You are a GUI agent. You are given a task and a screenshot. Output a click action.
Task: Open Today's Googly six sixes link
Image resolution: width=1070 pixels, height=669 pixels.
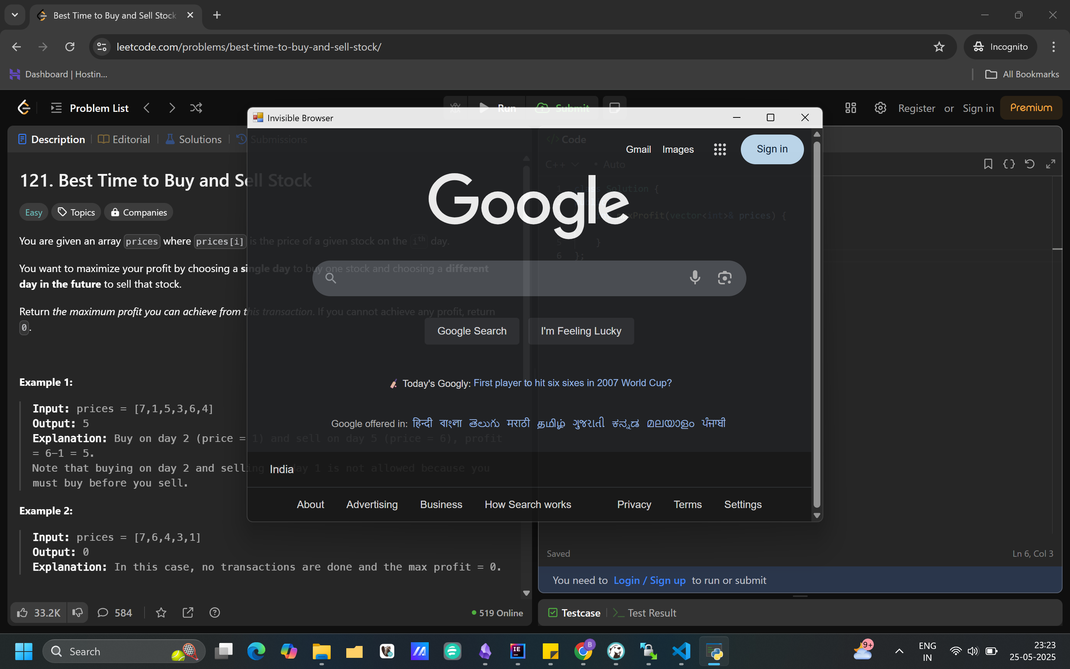573,383
